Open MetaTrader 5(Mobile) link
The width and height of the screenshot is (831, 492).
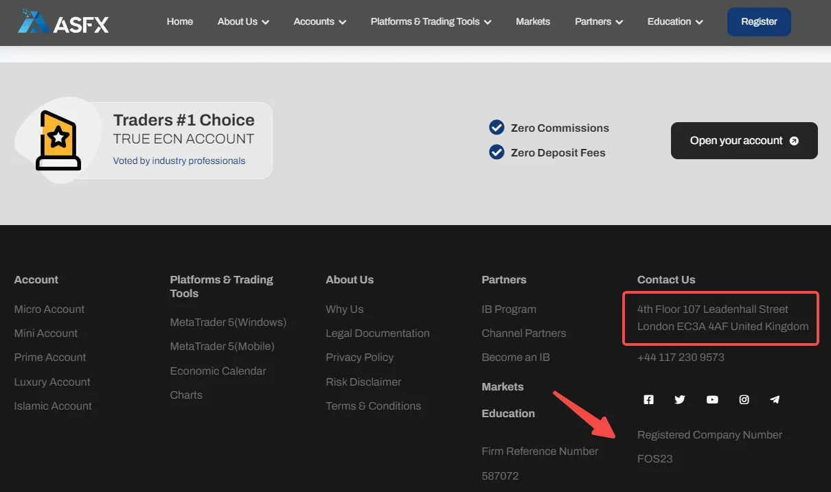tap(223, 347)
